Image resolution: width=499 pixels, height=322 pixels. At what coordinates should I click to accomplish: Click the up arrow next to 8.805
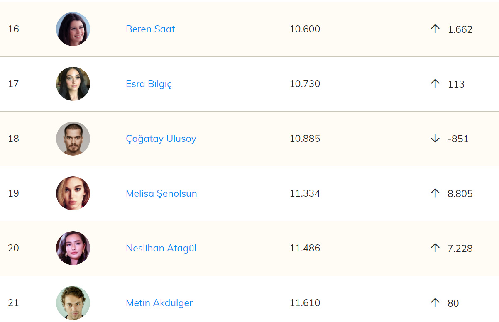pyautogui.click(x=435, y=193)
